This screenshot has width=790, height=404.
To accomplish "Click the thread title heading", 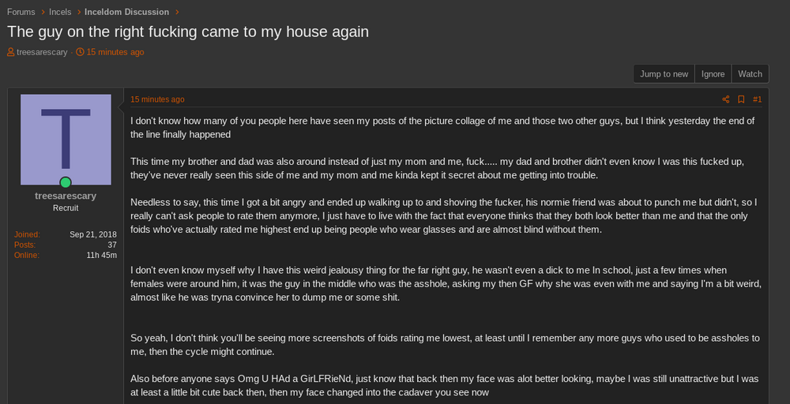I will 188,32.
